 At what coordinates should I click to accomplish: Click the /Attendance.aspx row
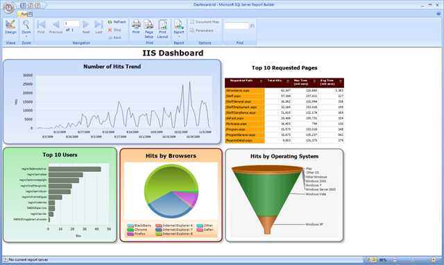click(x=284, y=91)
